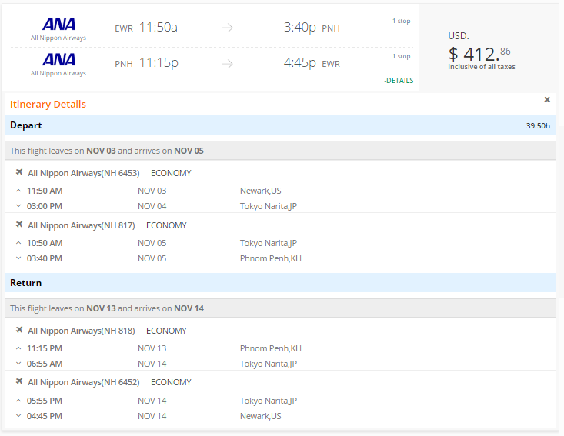The width and height of the screenshot is (564, 436).
Task: Click the departure chevron next to 11:15 PM
Action: 18,348
